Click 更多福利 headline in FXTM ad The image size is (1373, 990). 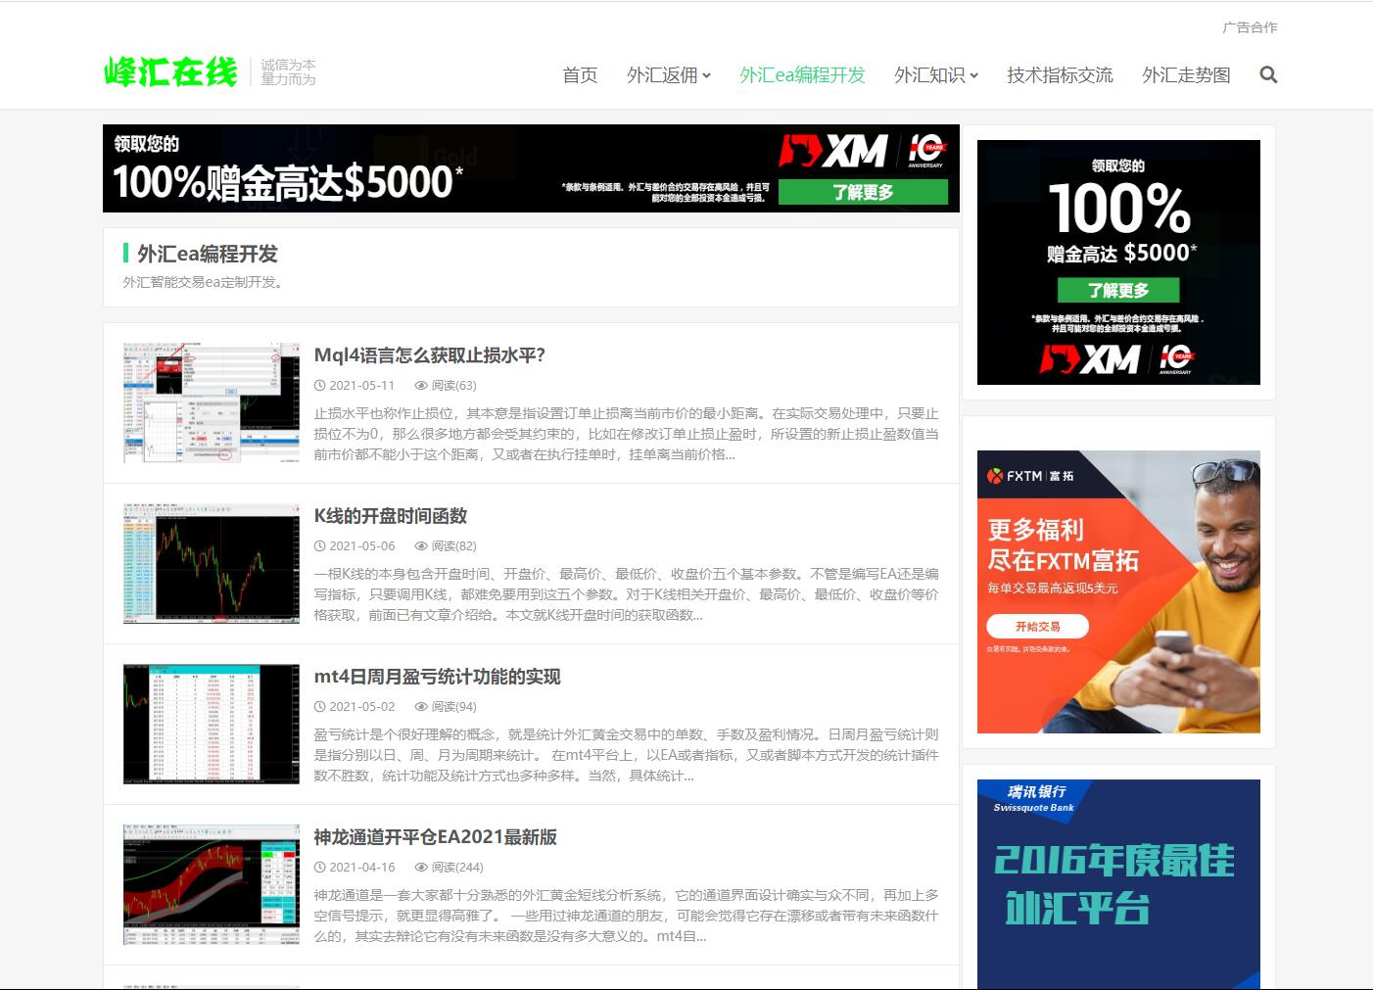pos(1035,530)
